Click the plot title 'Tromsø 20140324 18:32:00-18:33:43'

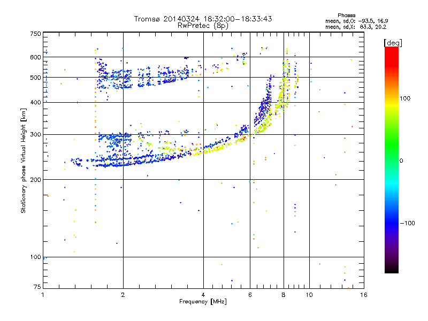(x=203, y=19)
